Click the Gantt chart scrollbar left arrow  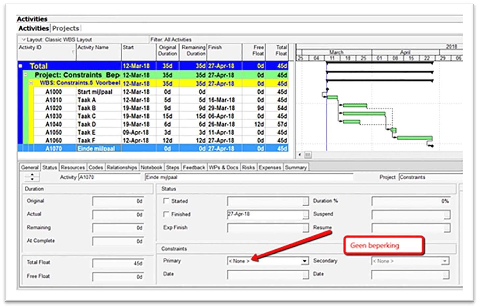(x=299, y=154)
